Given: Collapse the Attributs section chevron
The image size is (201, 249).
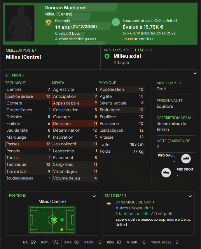Looking at the screenshot, I should pos(195,74).
